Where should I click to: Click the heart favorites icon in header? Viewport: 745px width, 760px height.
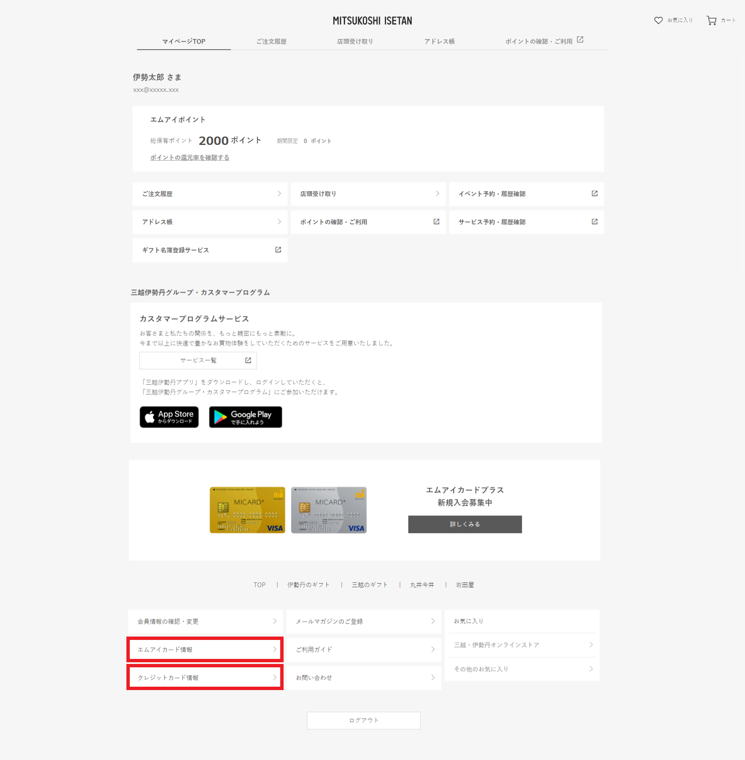658,20
